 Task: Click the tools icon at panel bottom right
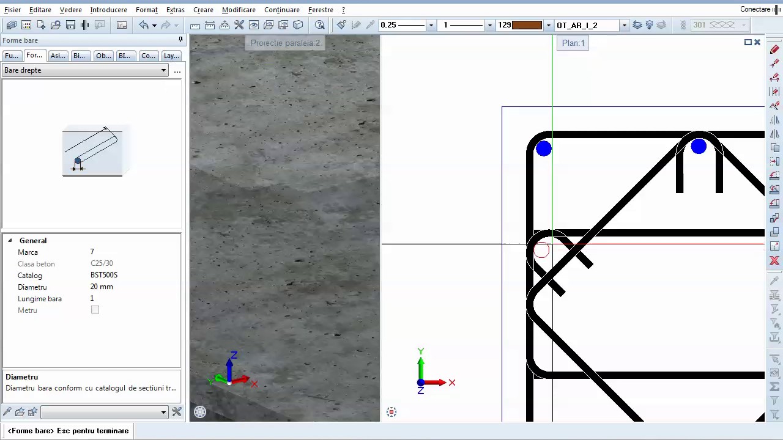click(177, 412)
